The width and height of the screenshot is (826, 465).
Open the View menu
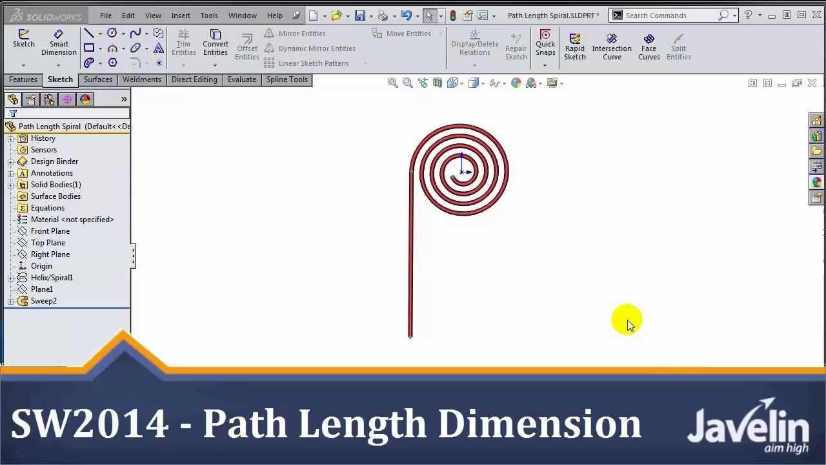point(153,15)
